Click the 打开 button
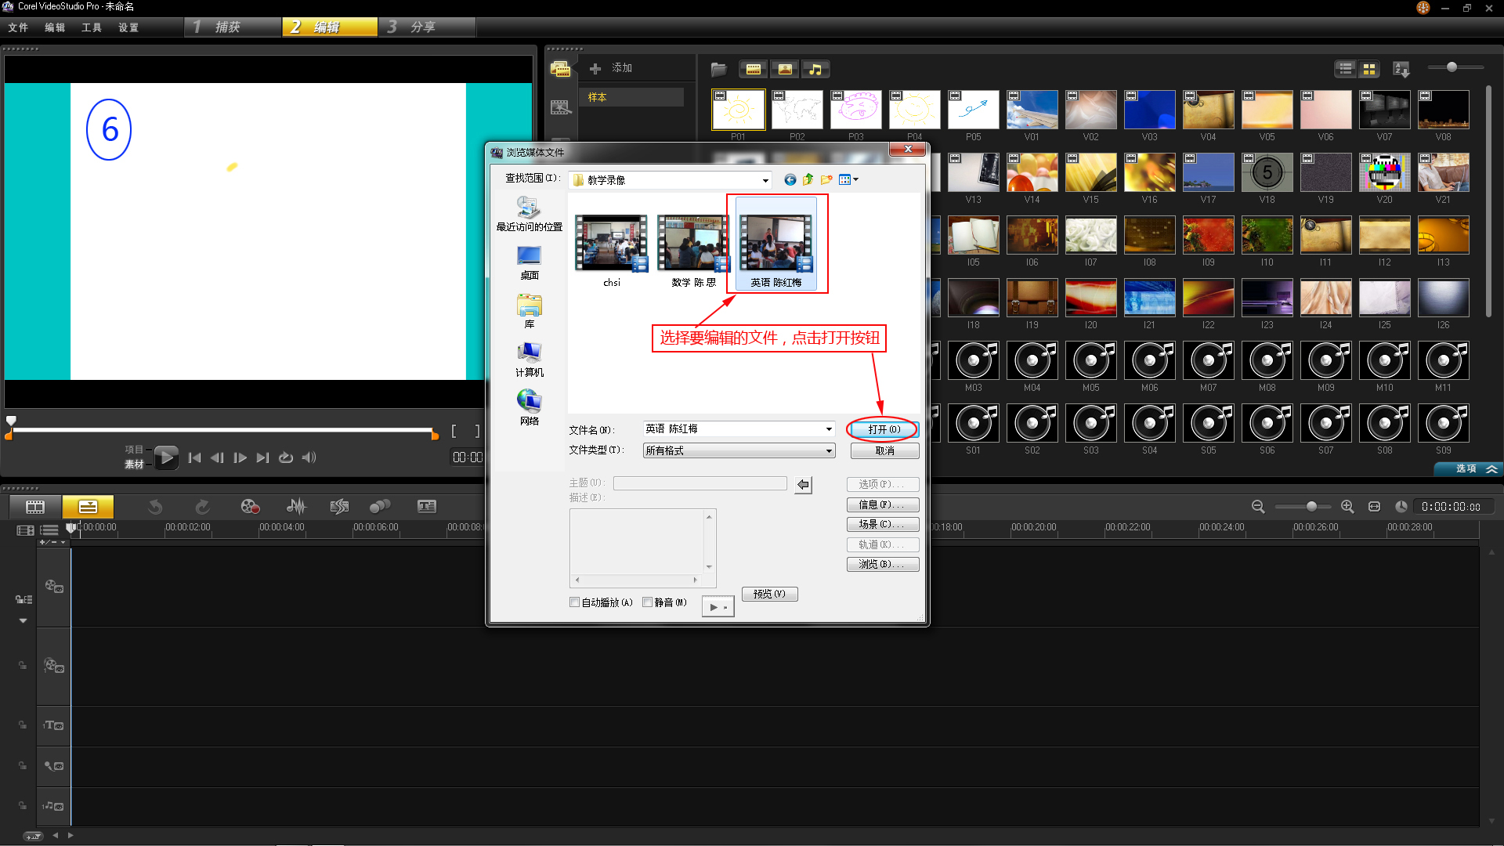 (x=883, y=429)
